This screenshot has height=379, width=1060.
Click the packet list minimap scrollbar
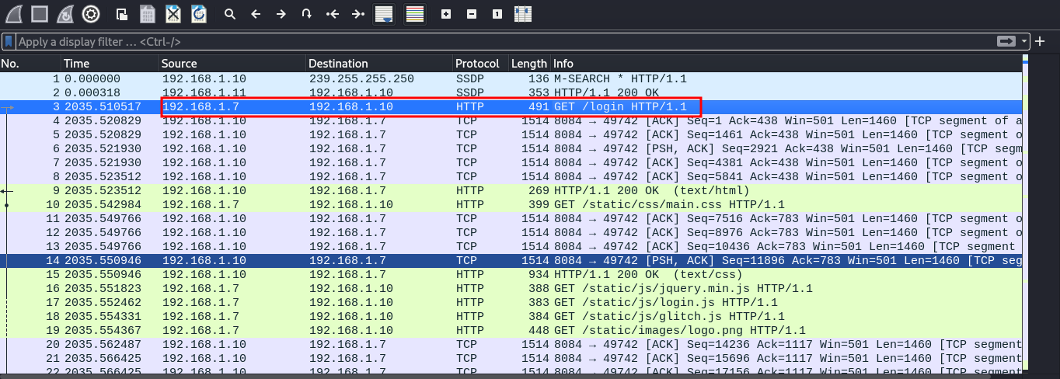pos(1027,215)
